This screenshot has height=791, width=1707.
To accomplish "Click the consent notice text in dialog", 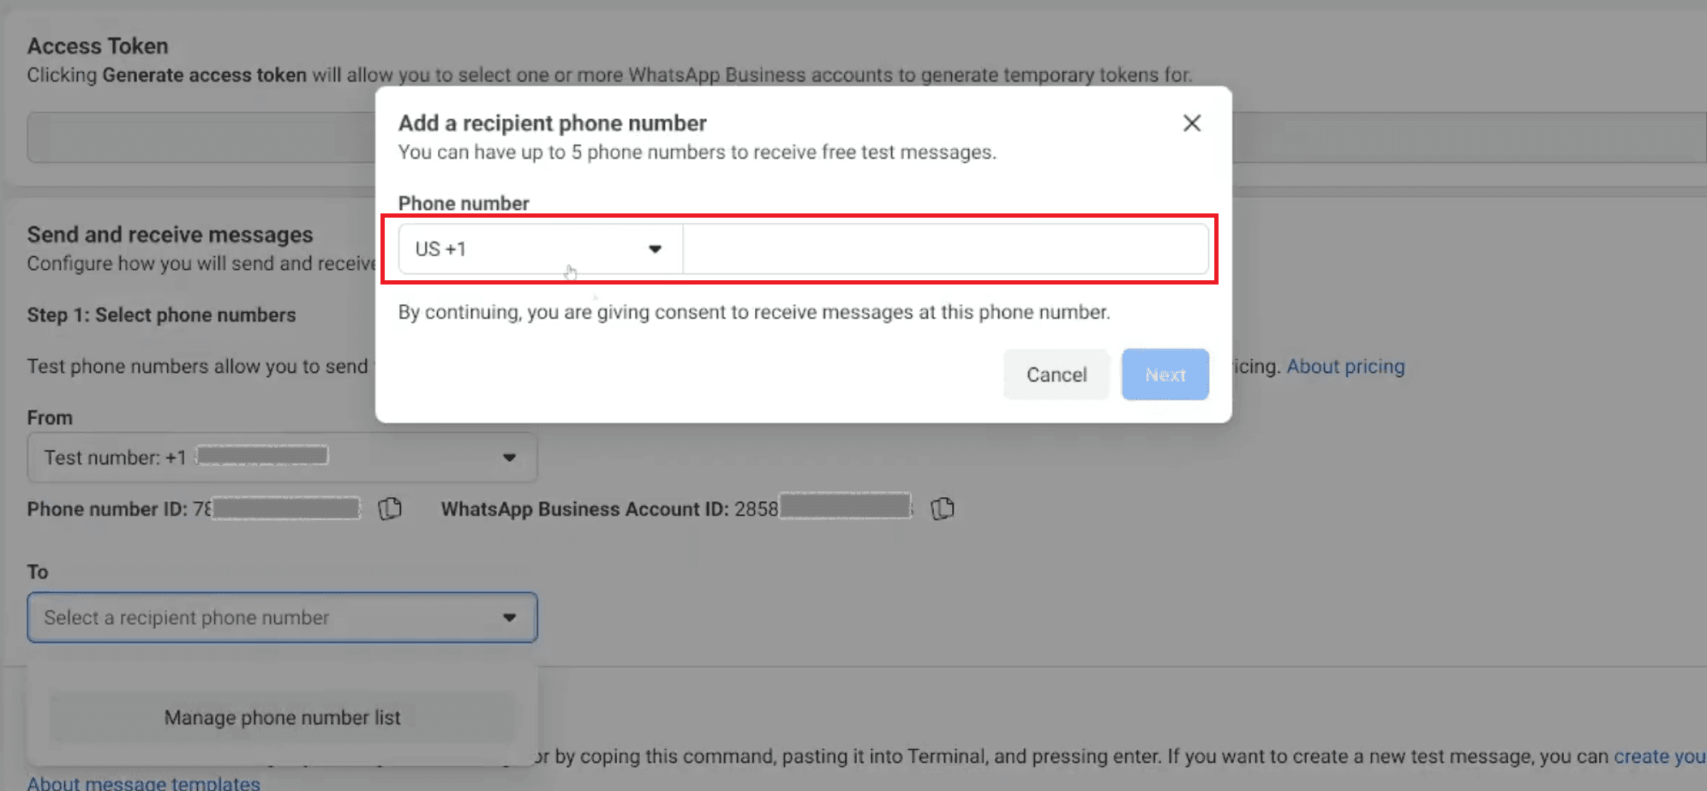I will click(x=754, y=312).
